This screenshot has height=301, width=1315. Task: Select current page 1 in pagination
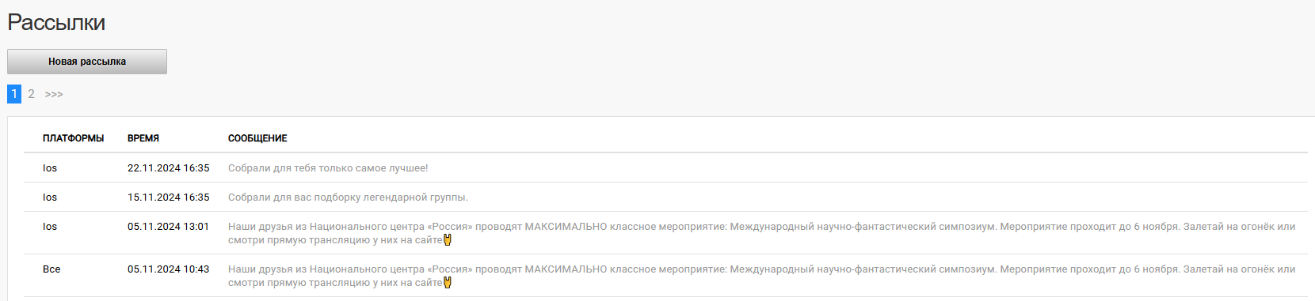point(14,94)
